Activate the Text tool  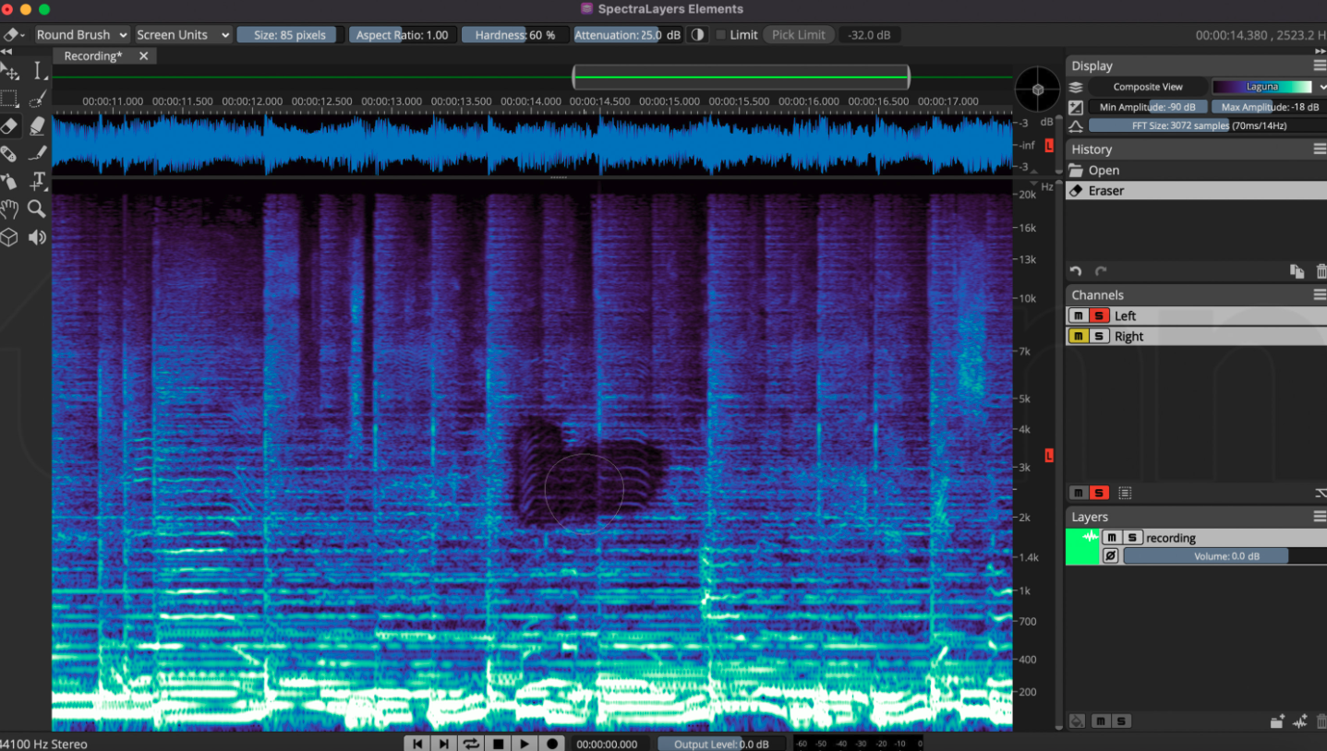coord(38,181)
